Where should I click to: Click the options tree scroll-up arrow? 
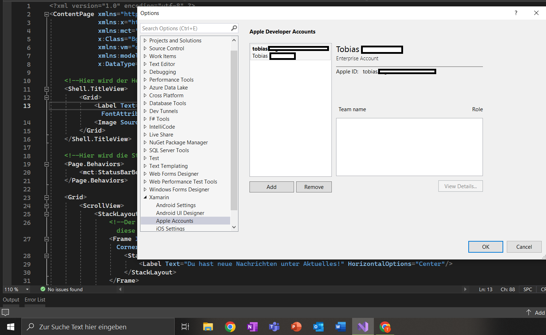(x=234, y=40)
